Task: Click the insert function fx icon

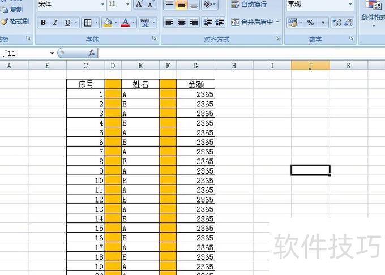Action: point(92,53)
